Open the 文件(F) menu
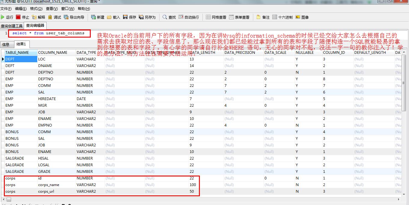 (6, 9)
